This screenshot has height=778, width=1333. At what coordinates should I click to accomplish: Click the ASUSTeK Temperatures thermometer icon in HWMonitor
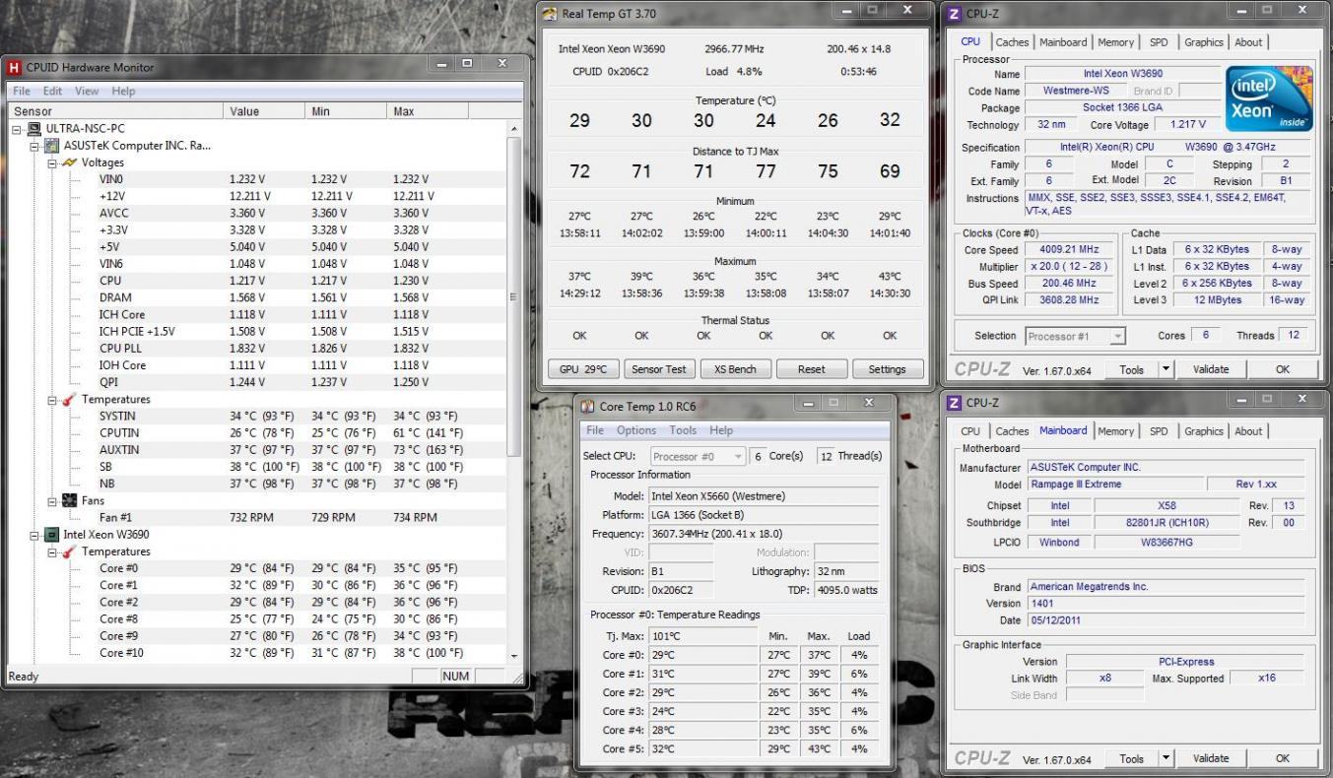(69, 400)
